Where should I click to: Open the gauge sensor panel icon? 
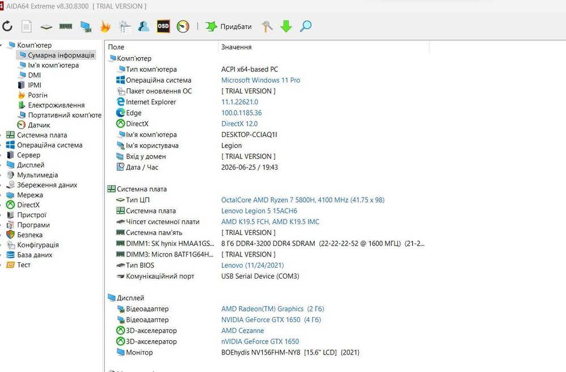[x=183, y=27]
